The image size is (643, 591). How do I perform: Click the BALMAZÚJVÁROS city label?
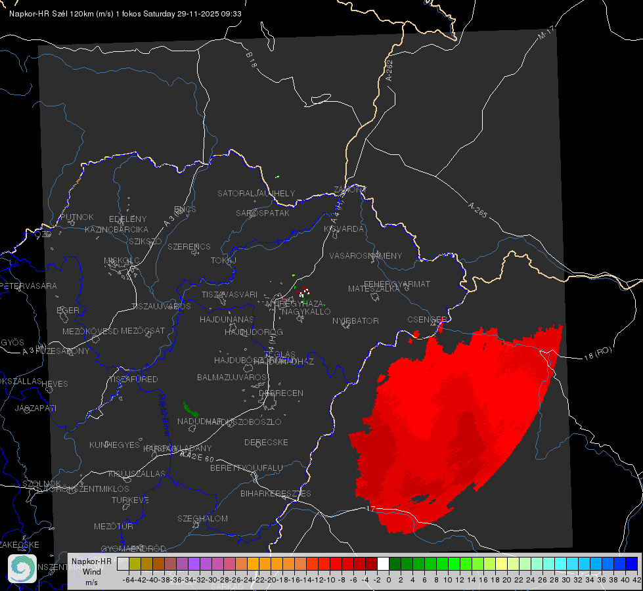click(232, 378)
